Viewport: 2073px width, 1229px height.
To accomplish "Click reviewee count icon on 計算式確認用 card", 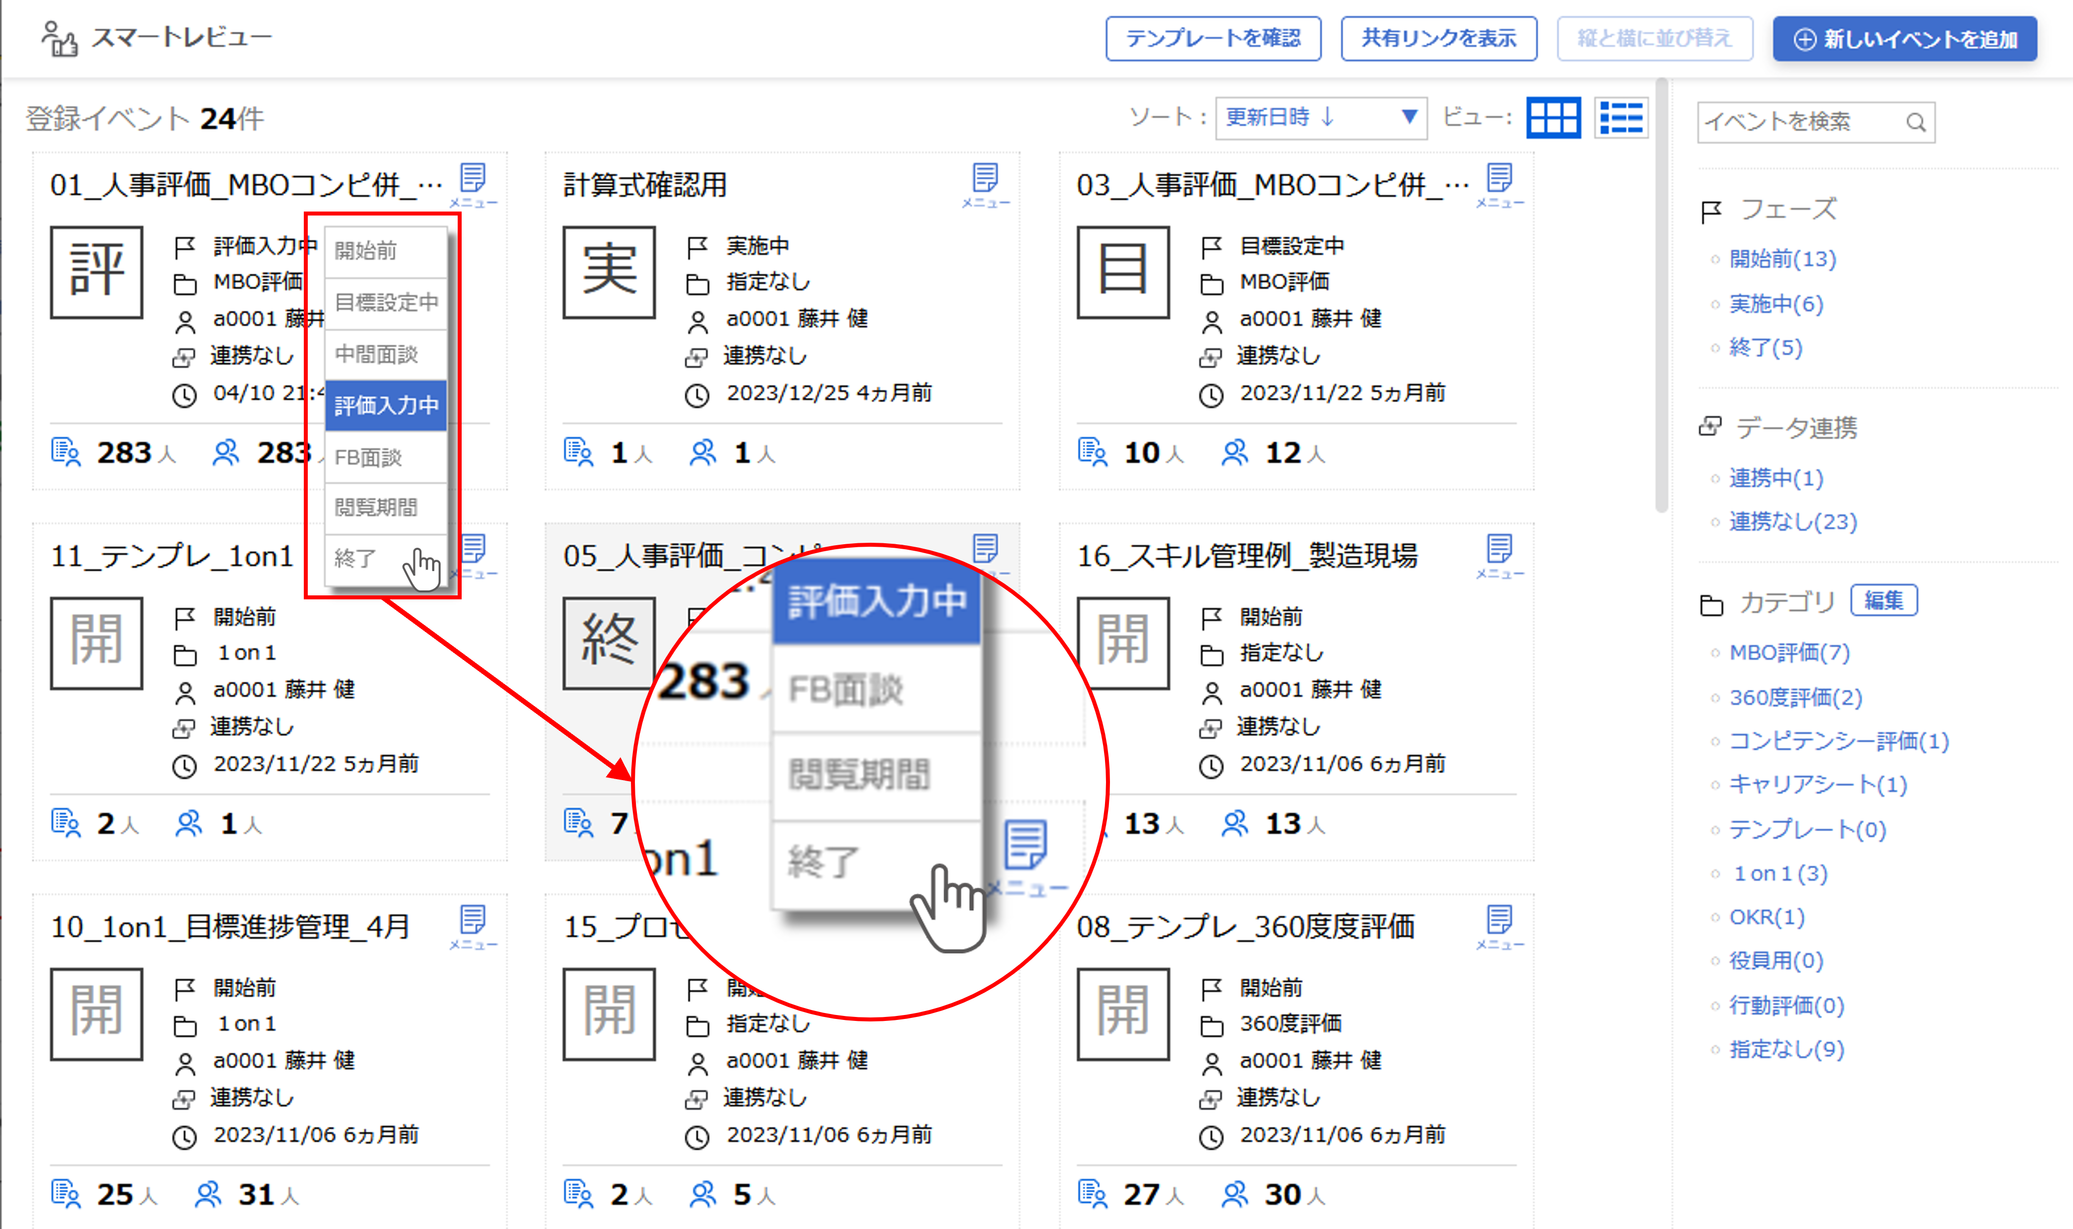I will 579,452.
